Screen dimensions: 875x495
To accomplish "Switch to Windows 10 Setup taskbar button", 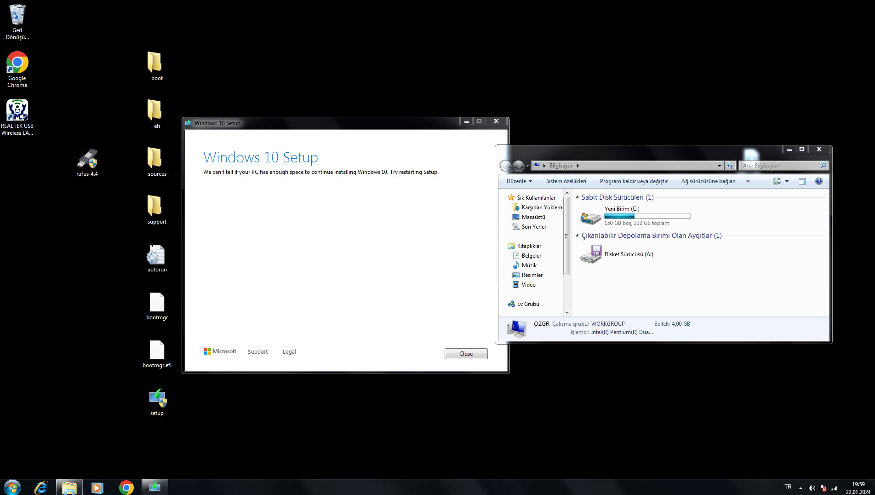I will 155,487.
